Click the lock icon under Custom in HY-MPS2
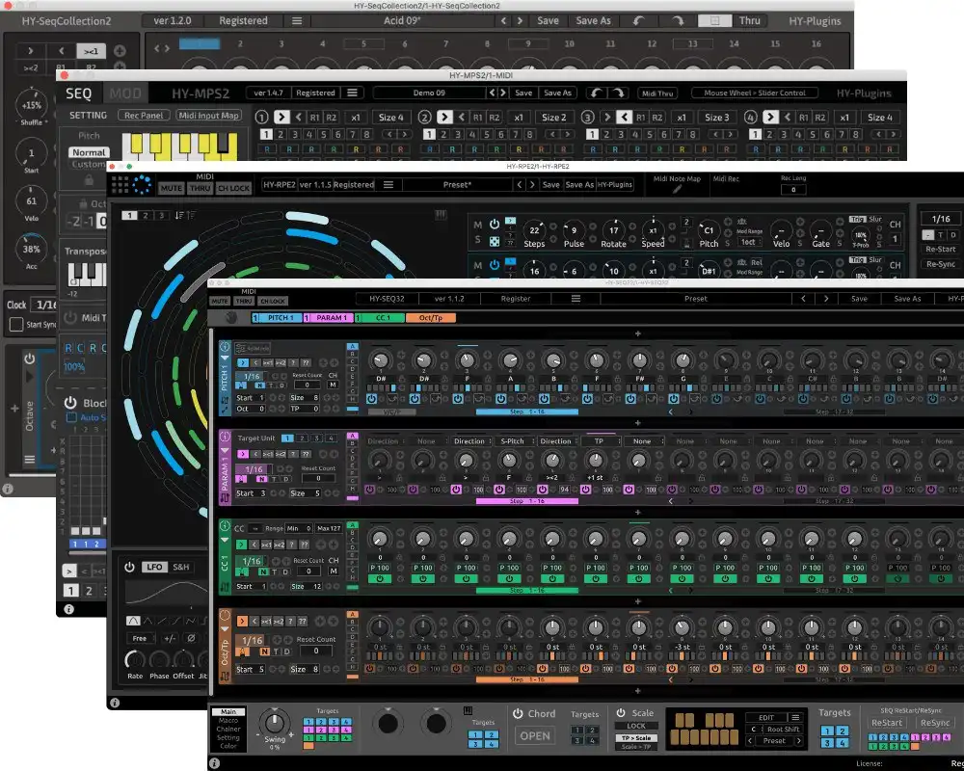The width and height of the screenshot is (964, 771). [89, 179]
